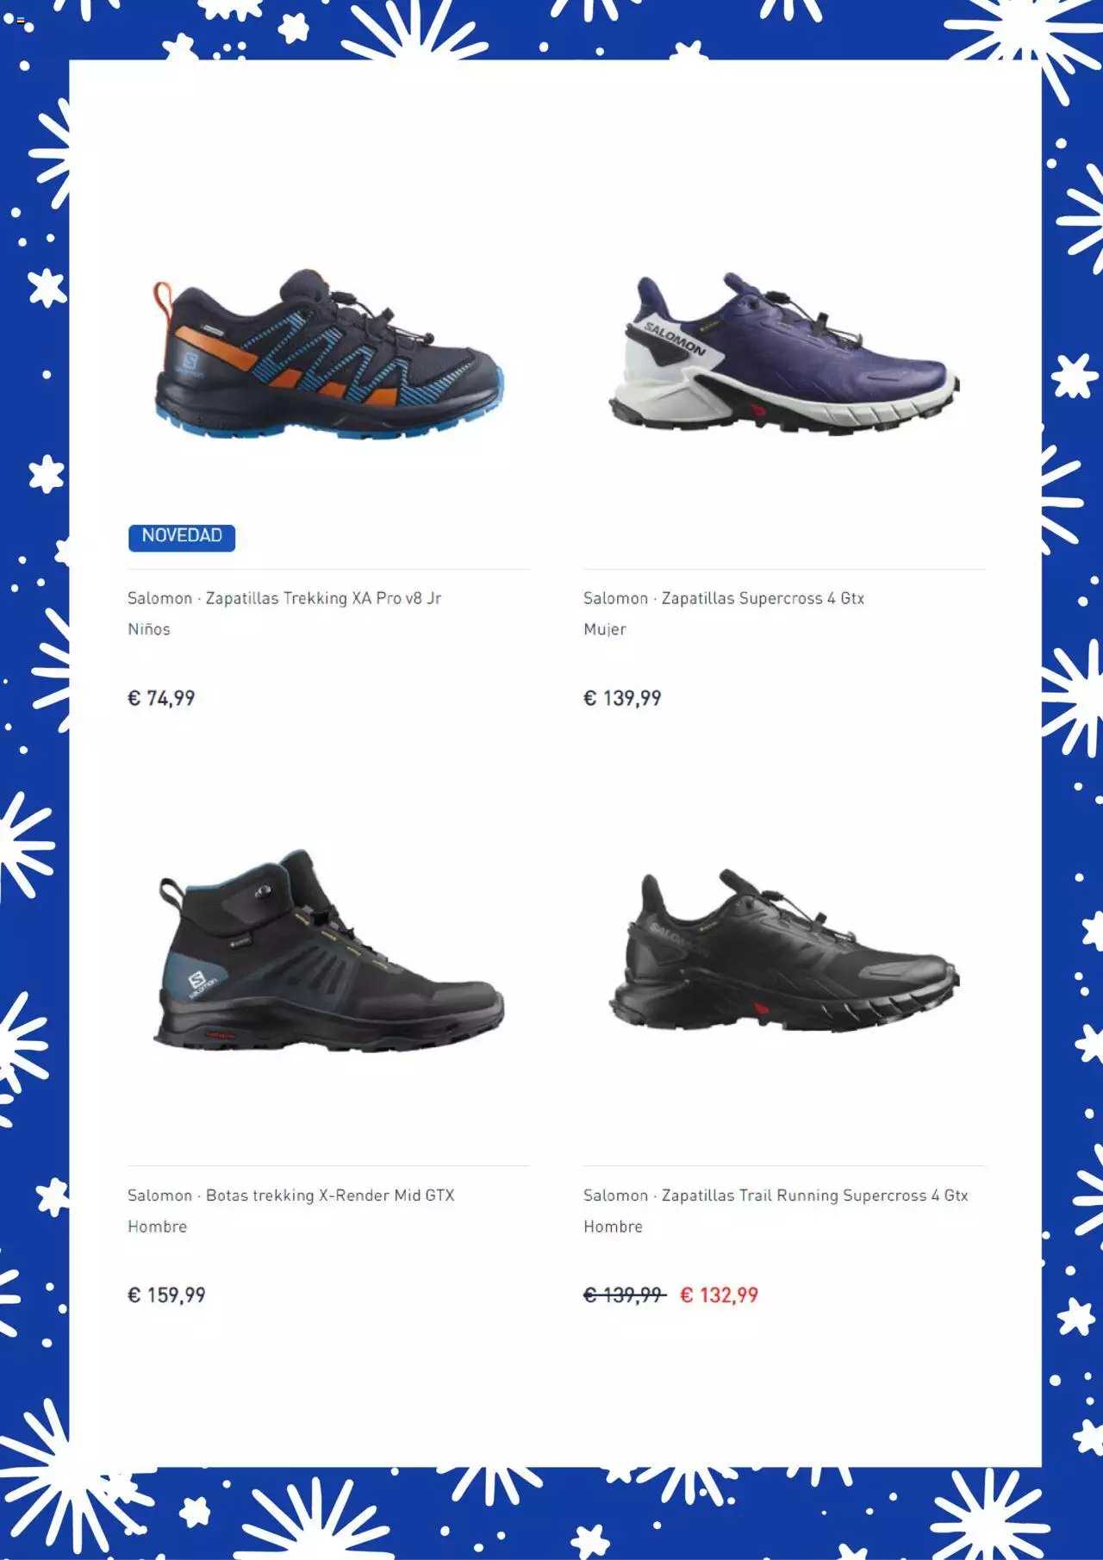This screenshot has width=1103, height=1560.
Task: Open the XA Pro v8 Jr shoe image
Action: click(328, 354)
